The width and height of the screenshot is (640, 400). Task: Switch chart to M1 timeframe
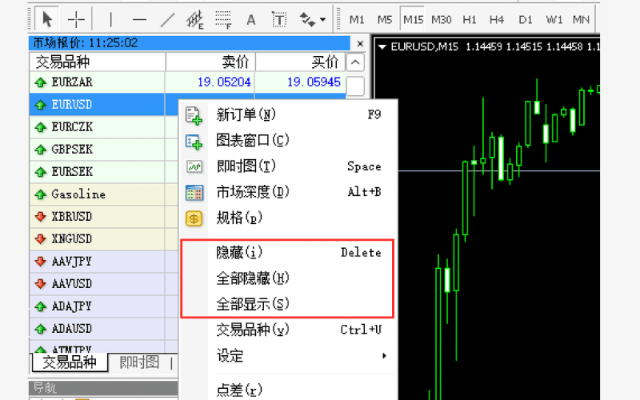[357, 19]
